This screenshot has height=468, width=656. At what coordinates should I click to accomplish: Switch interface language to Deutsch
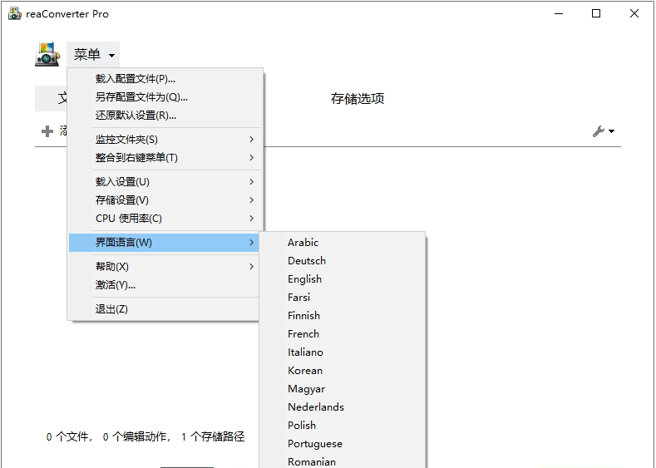(343, 261)
